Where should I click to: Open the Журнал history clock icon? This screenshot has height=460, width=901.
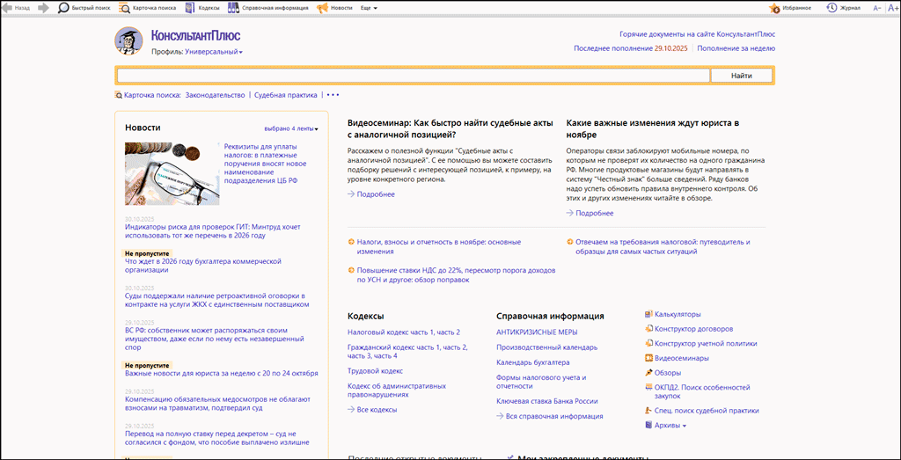831,7
